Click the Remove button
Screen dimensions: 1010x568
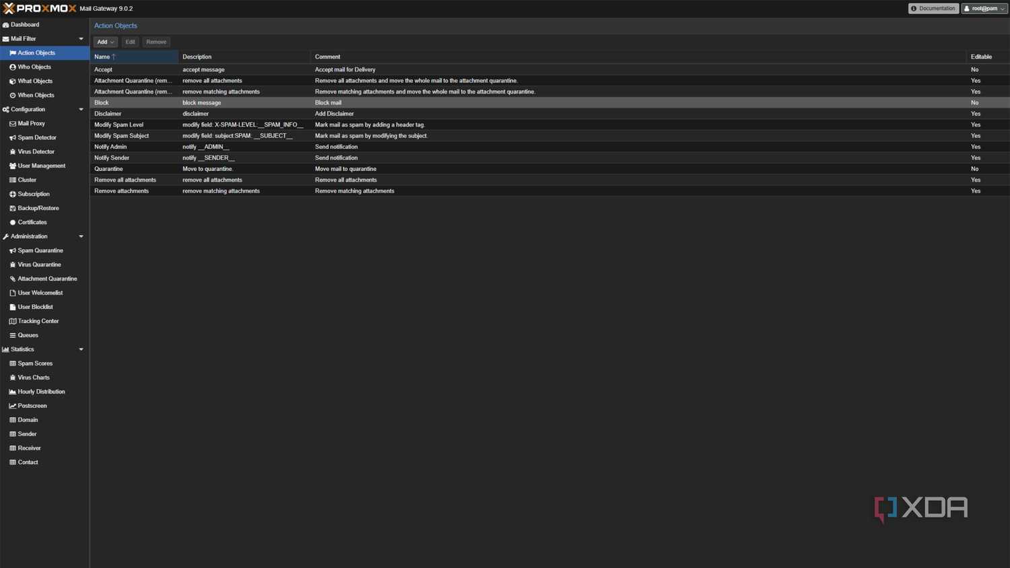pos(156,42)
